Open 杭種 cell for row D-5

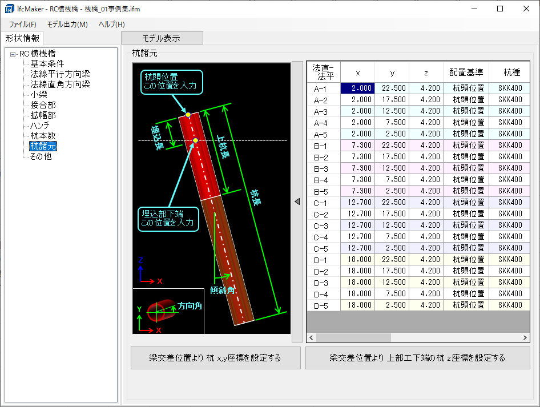[x=509, y=305]
